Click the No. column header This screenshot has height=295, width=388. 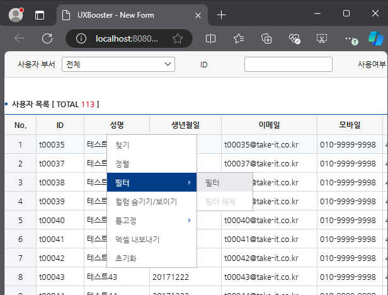21,125
